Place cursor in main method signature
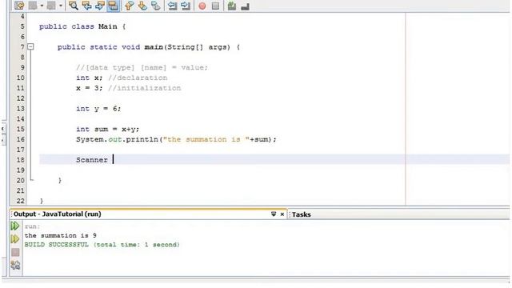Screen dimensions: 512x288 (x=149, y=47)
